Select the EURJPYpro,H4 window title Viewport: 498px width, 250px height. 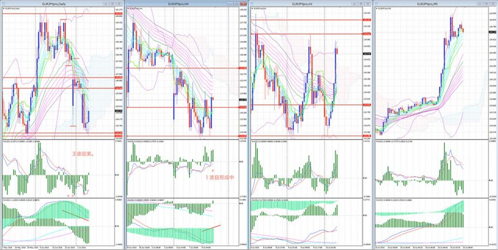(x=178, y=4)
